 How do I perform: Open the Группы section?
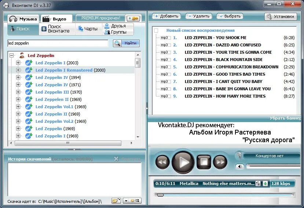point(118,32)
